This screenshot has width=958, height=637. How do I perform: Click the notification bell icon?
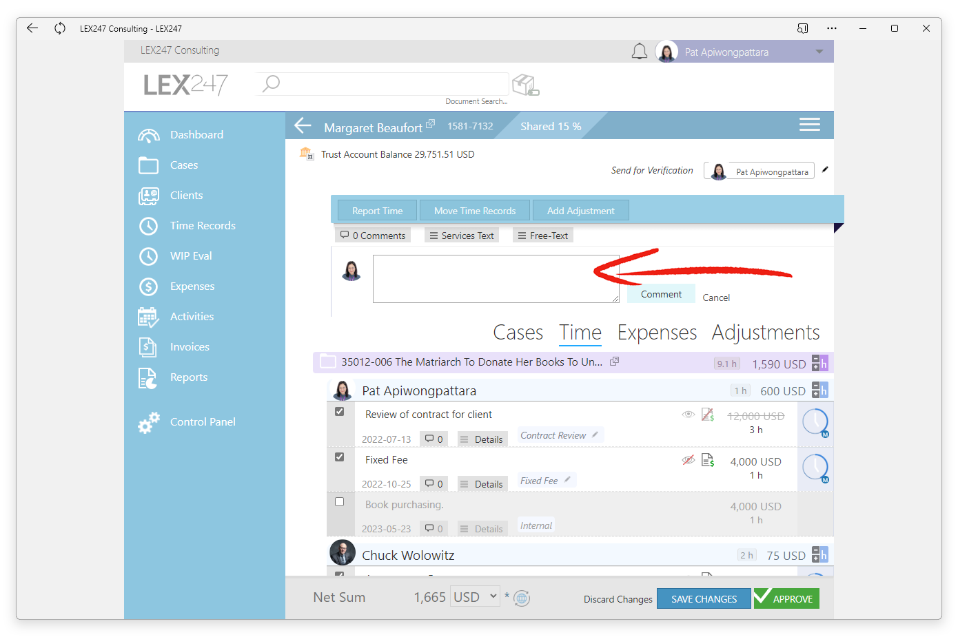tap(640, 52)
